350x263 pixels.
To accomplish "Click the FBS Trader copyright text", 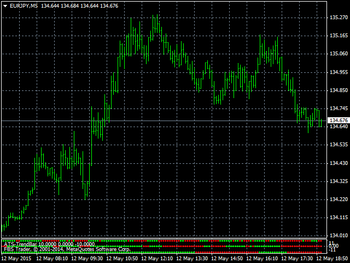I will (67, 249).
